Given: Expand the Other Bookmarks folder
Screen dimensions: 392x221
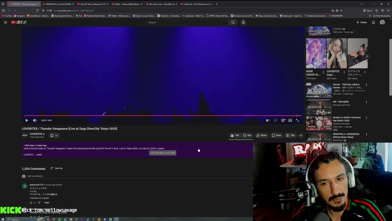Looking at the screenshot, I should click(x=381, y=16).
